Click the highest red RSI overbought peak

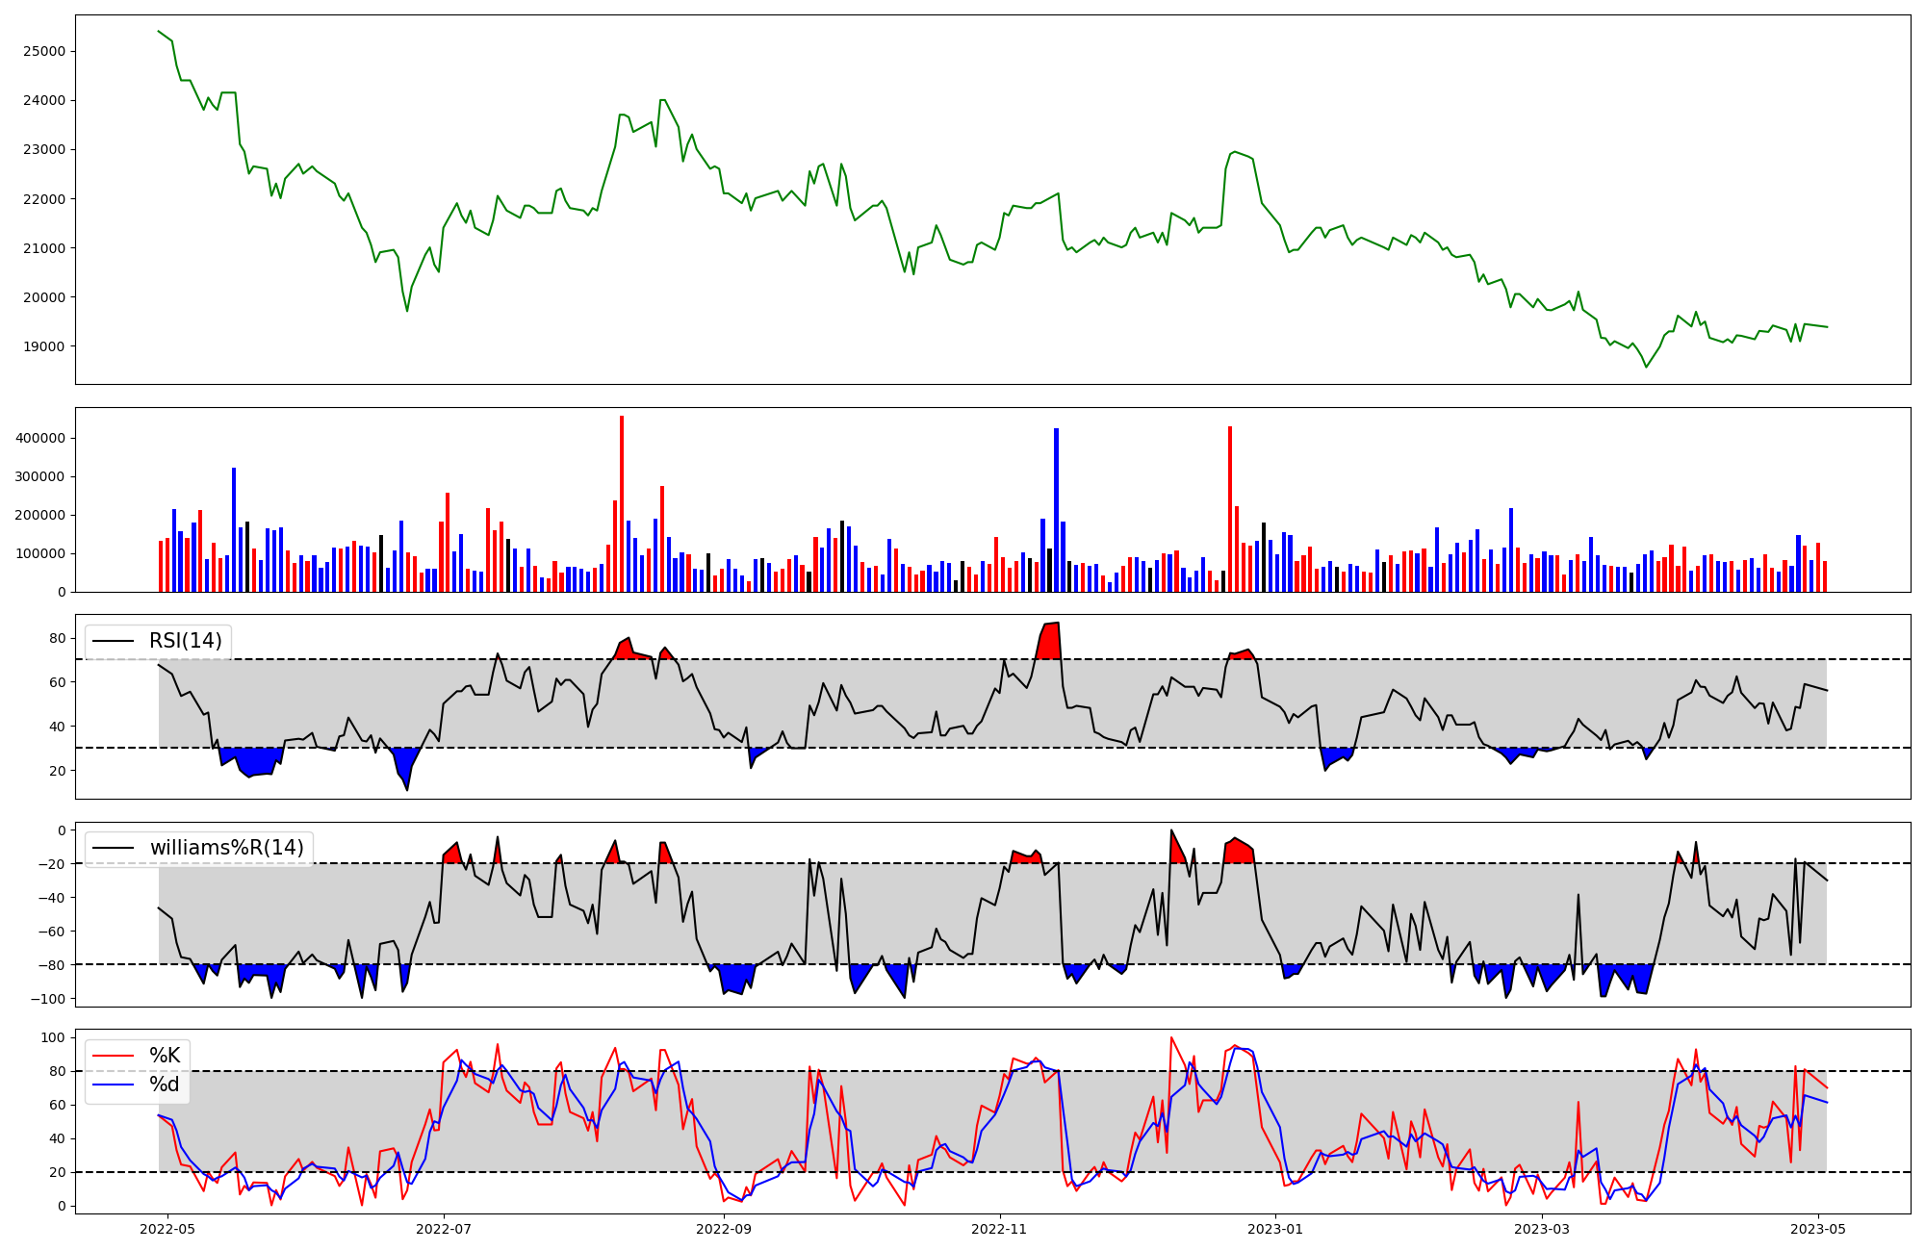tap(1051, 641)
